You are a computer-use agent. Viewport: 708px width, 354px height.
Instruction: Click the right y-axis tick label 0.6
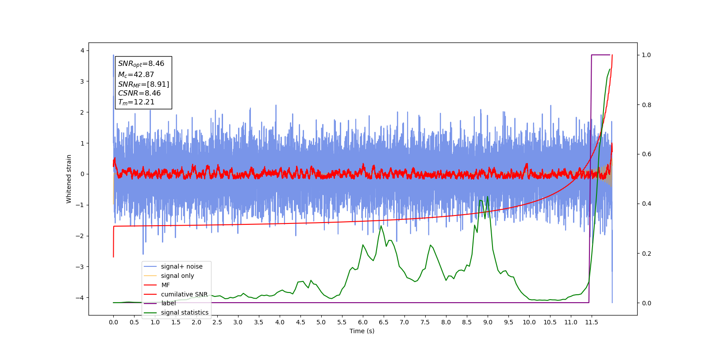[646, 154]
